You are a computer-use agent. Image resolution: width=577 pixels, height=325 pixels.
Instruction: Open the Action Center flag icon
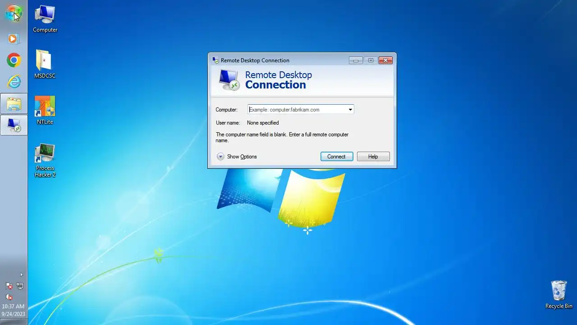9,286
